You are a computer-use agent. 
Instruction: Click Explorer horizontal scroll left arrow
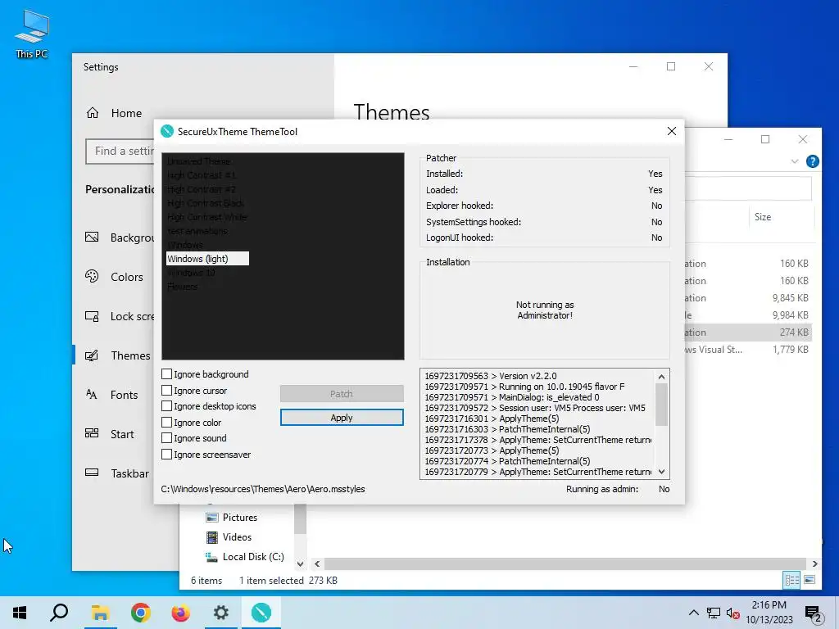(x=317, y=563)
